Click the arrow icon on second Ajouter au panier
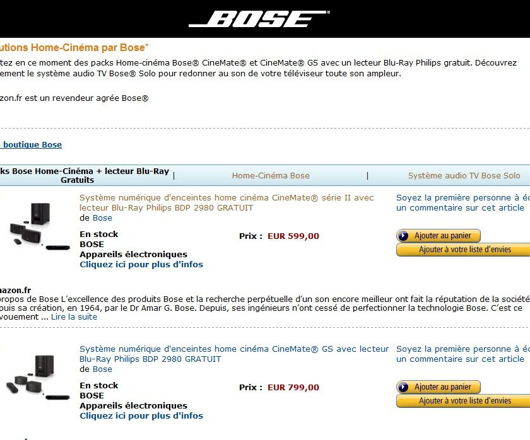The image size is (530, 440). (x=403, y=387)
